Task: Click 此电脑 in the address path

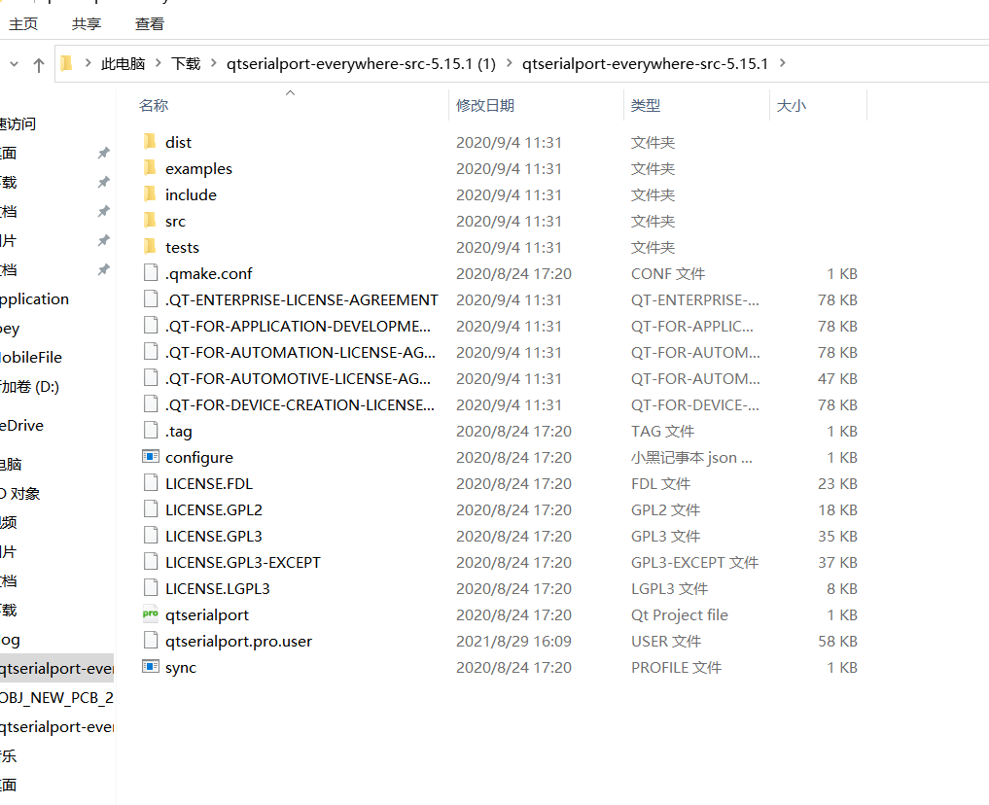Action: [x=123, y=63]
